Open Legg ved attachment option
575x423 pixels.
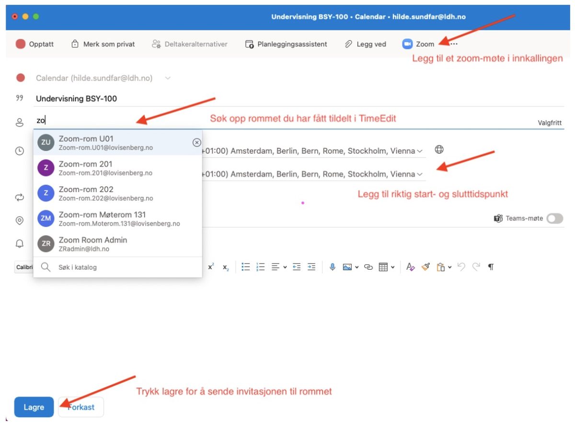(365, 44)
